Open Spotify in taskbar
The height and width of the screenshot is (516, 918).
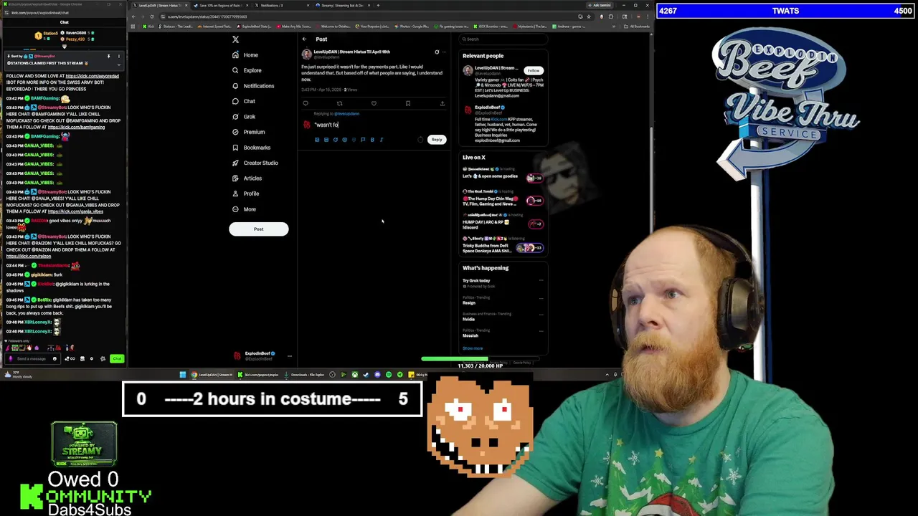tap(389, 375)
